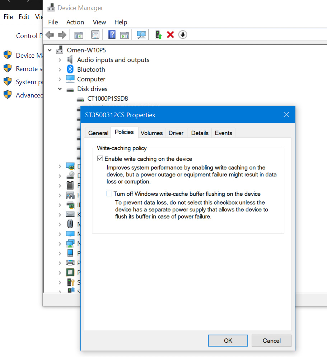Image resolution: width=327 pixels, height=357 pixels.
Task: Select the Policies tab
Action: [x=124, y=132]
